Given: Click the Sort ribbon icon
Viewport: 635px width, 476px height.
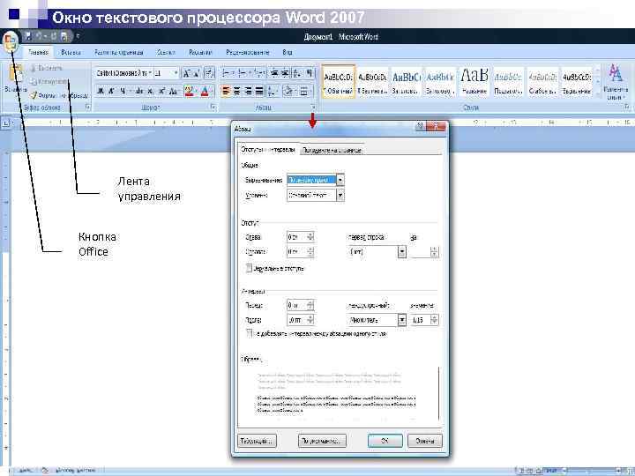Looking at the screenshot, I should pyautogui.click(x=297, y=73).
